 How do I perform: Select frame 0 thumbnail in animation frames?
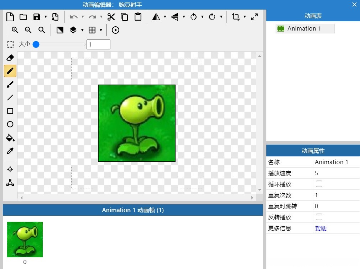(x=25, y=240)
